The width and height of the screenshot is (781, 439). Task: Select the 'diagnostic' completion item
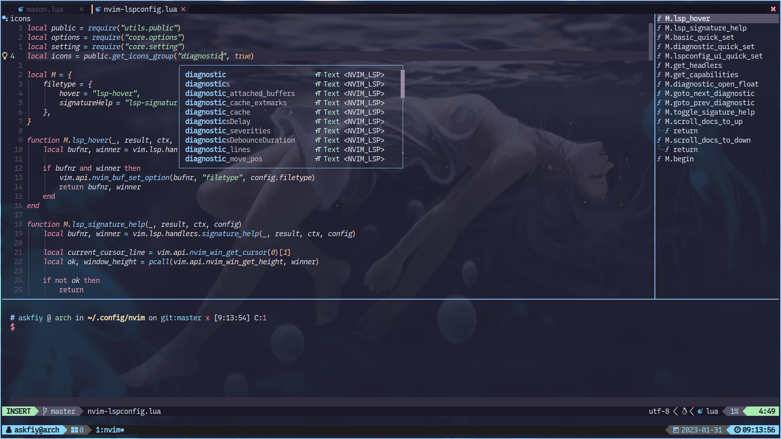point(291,74)
